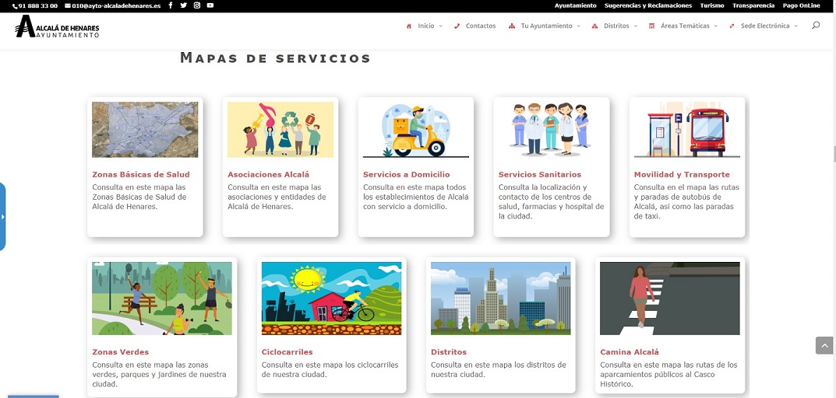Click the red bus image for Movilidad y Transporte
This screenshot has height=398, width=836.
[687, 130]
